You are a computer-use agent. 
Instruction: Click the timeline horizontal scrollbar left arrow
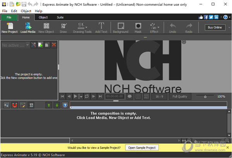click(72, 140)
